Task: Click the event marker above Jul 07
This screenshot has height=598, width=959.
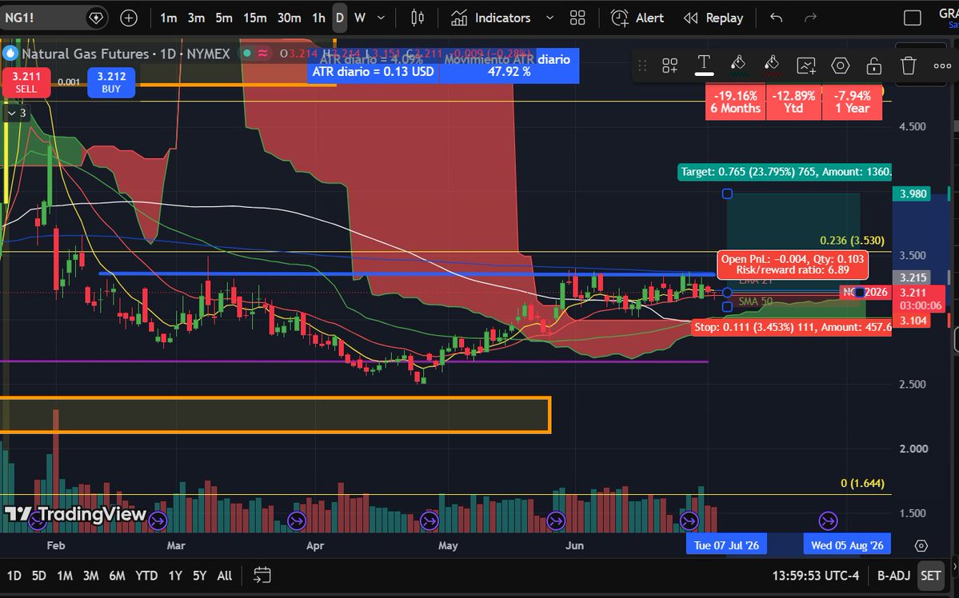Action: point(689,521)
